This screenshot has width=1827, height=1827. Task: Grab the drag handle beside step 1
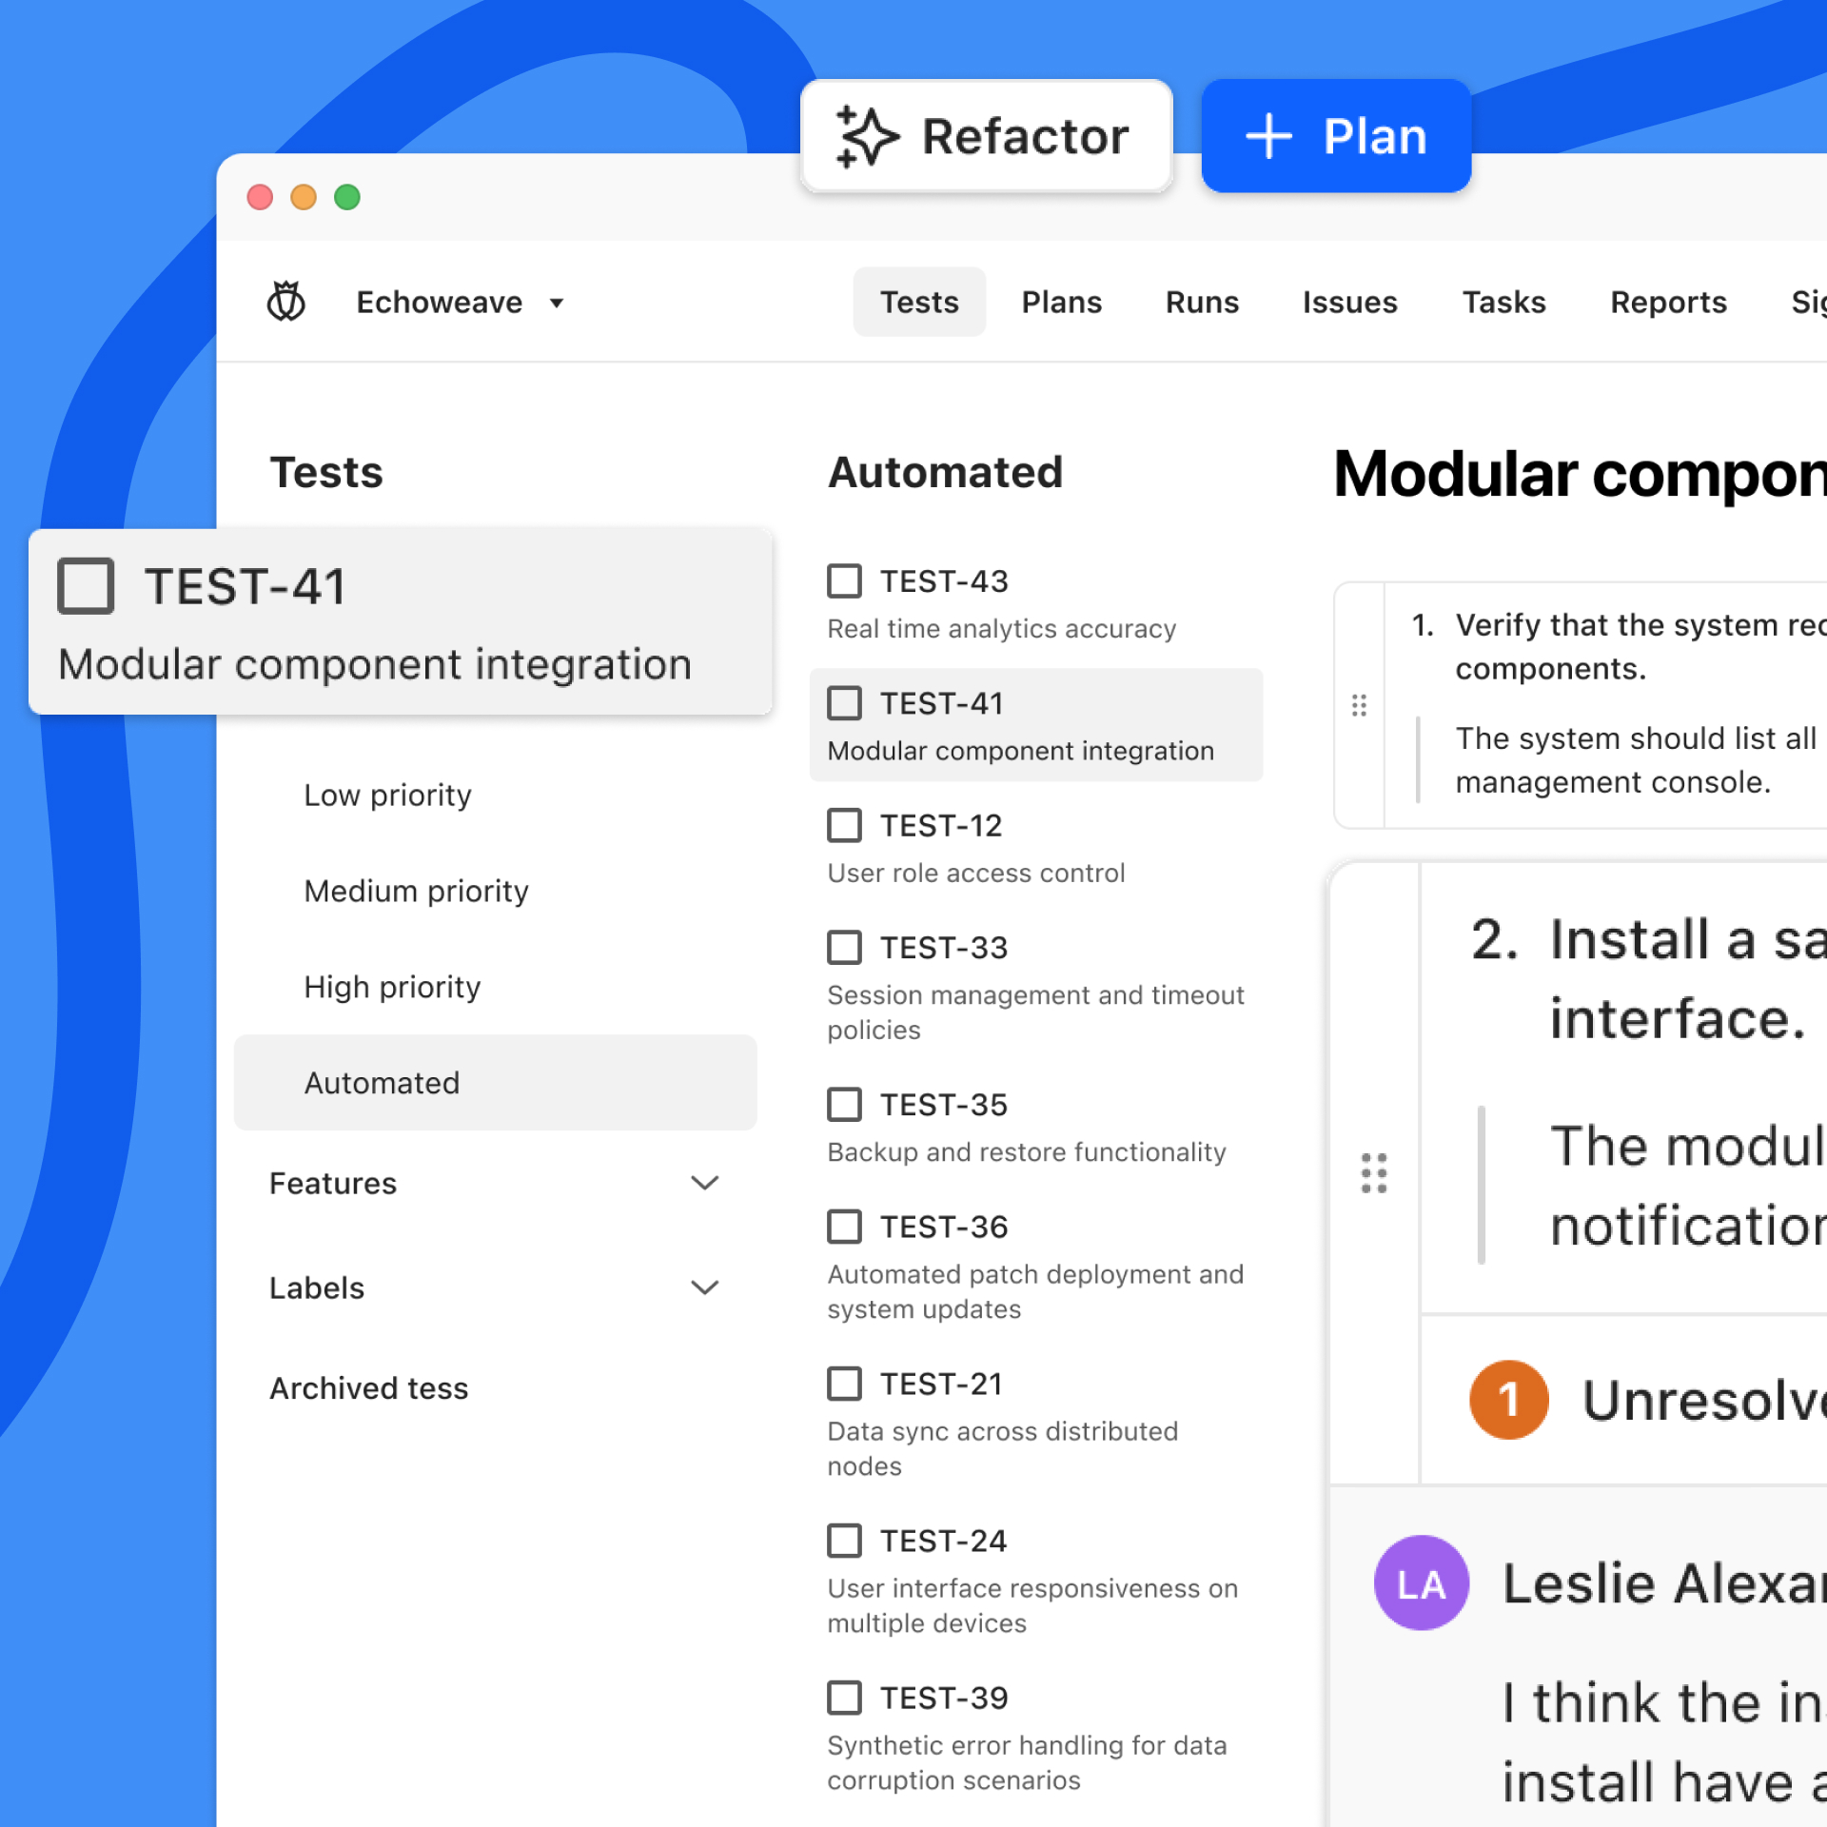(1359, 705)
